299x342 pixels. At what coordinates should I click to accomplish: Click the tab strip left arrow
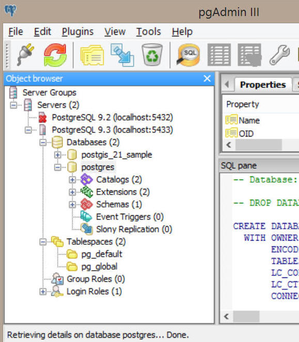pos(227,84)
